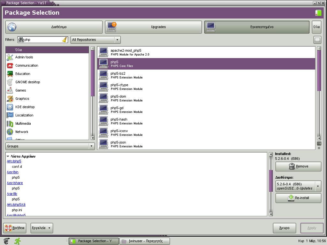Open the /var/lib link
The image size is (327, 245).
click(x=12, y=194)
